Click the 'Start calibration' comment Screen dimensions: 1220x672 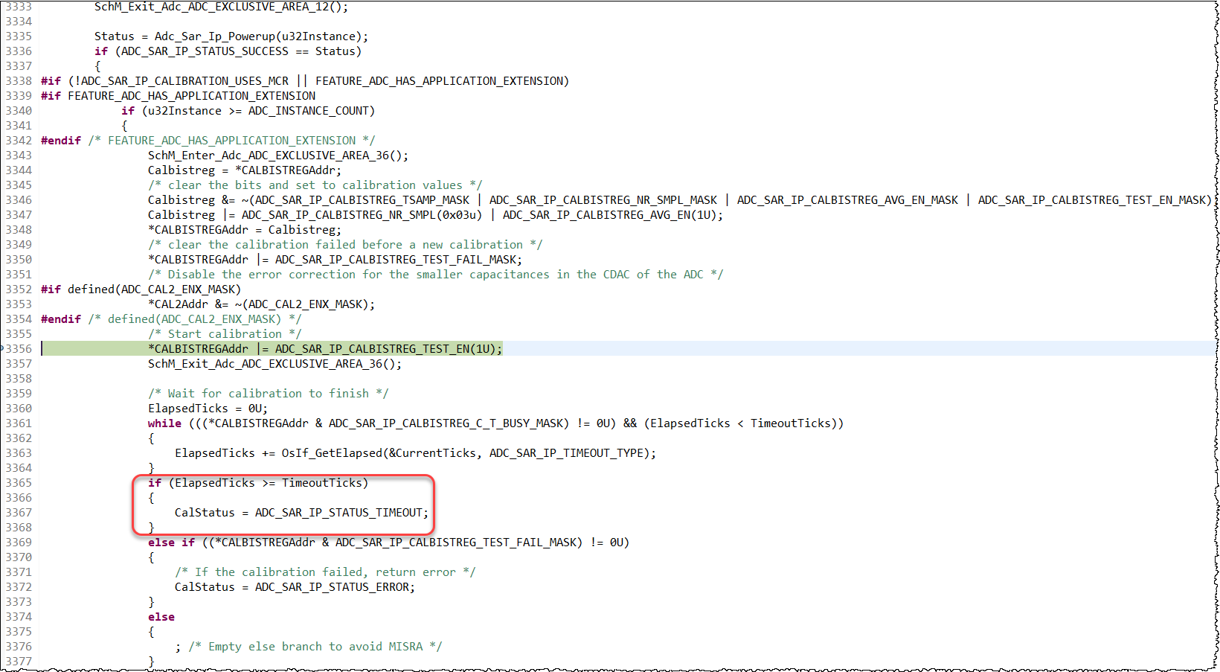tap(223, 333)
